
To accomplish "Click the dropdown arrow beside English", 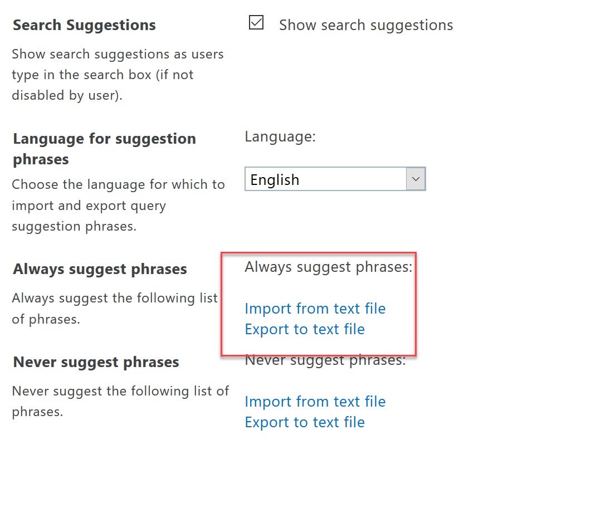I will tap(416, 179).
